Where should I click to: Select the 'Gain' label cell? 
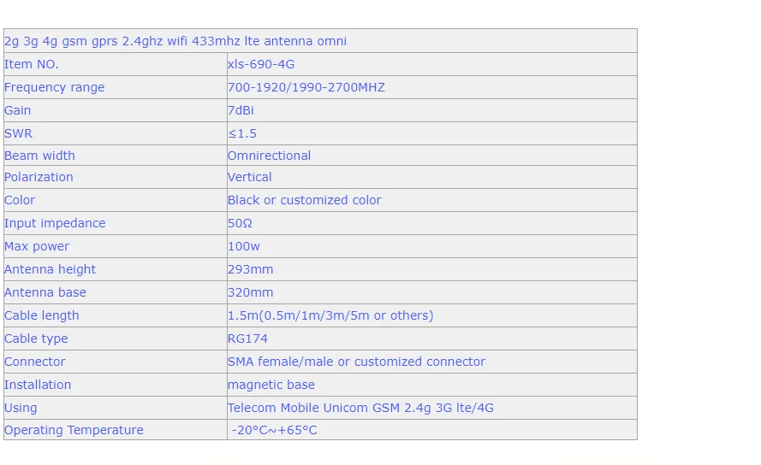[116, 110]
